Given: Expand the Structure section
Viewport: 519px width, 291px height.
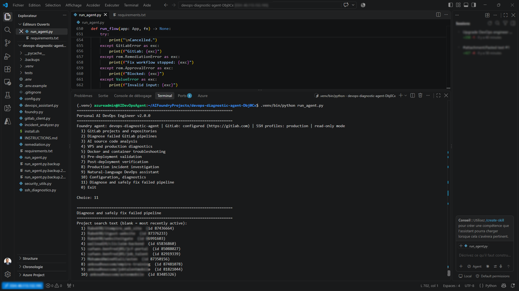Looking at the screenshot, I should [30, 258].
